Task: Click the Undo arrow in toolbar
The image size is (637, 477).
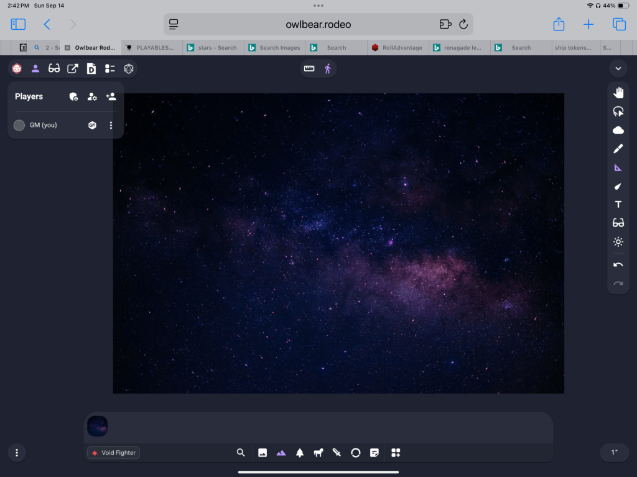Action: point(618,265)
